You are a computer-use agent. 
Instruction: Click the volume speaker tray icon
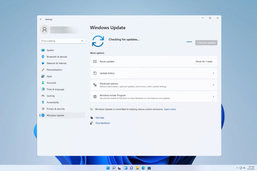tap(244, 168)
